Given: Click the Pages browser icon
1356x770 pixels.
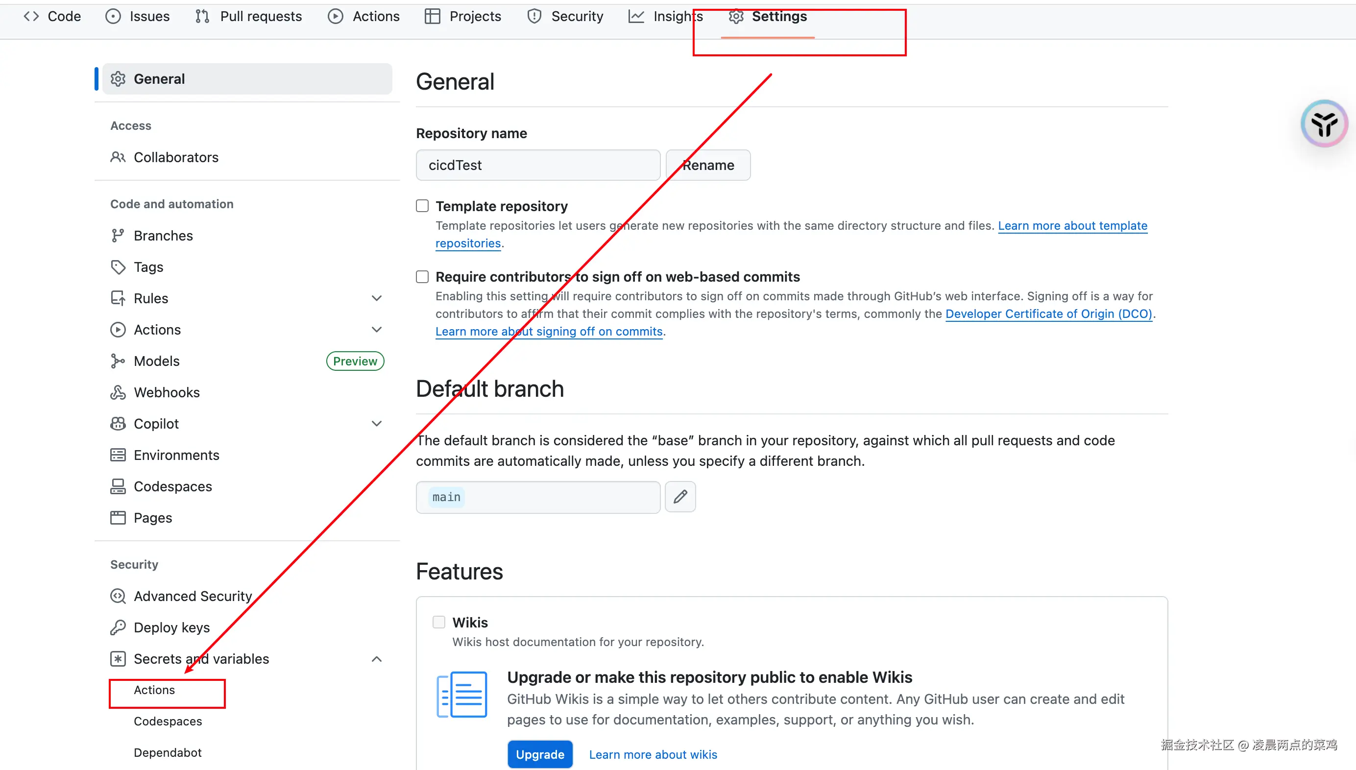Looking at the screenshot, I should pyautogui.click(x=118, y=518).
